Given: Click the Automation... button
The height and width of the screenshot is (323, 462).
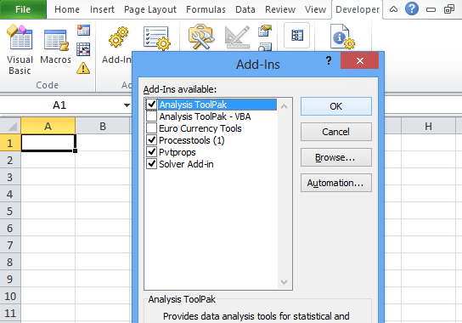Looking at the screenshot, I should point(336,183).
